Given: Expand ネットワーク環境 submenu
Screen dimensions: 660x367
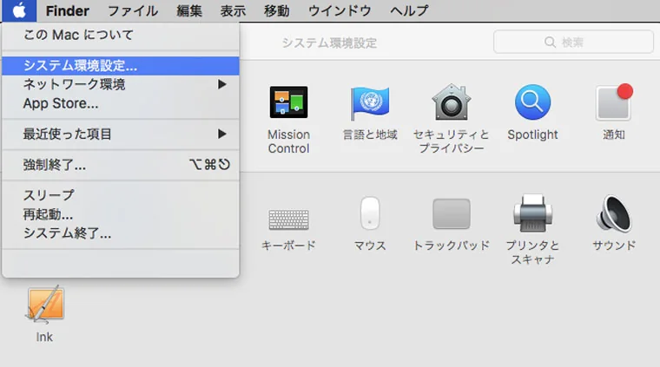Looking at the screenshot, I should click(x=121, y=84).
